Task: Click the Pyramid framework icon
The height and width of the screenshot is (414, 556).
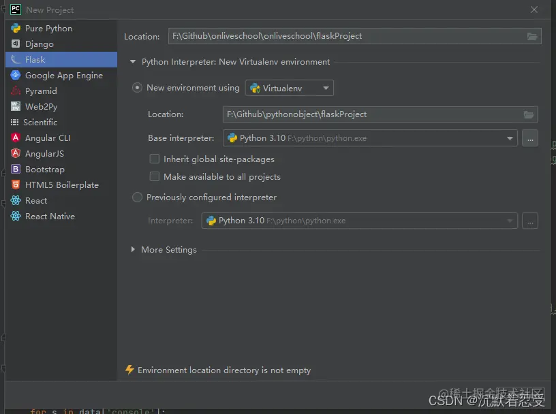Action: 16,91
